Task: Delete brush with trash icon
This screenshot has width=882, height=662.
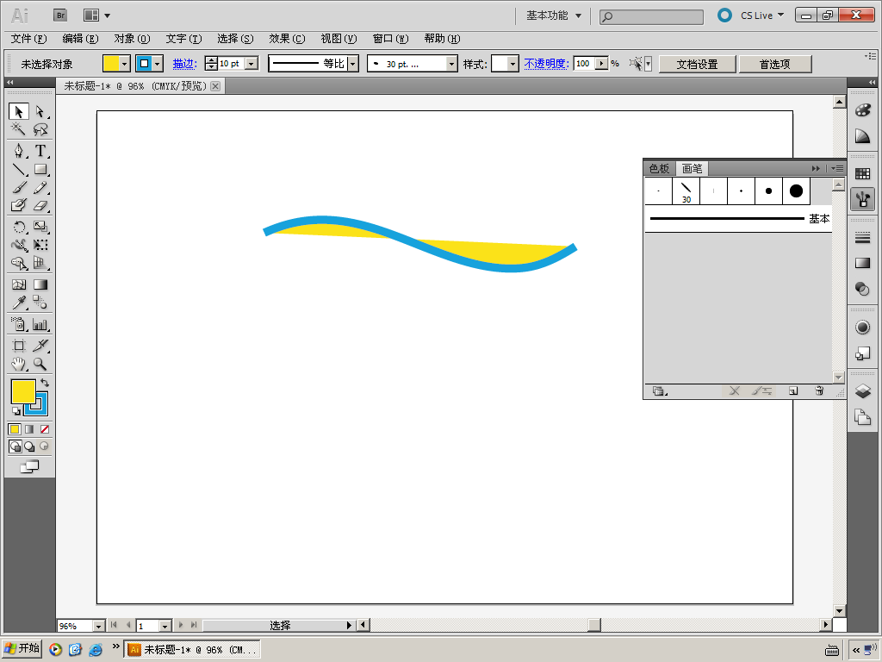Action: click(x=819, y=390)
